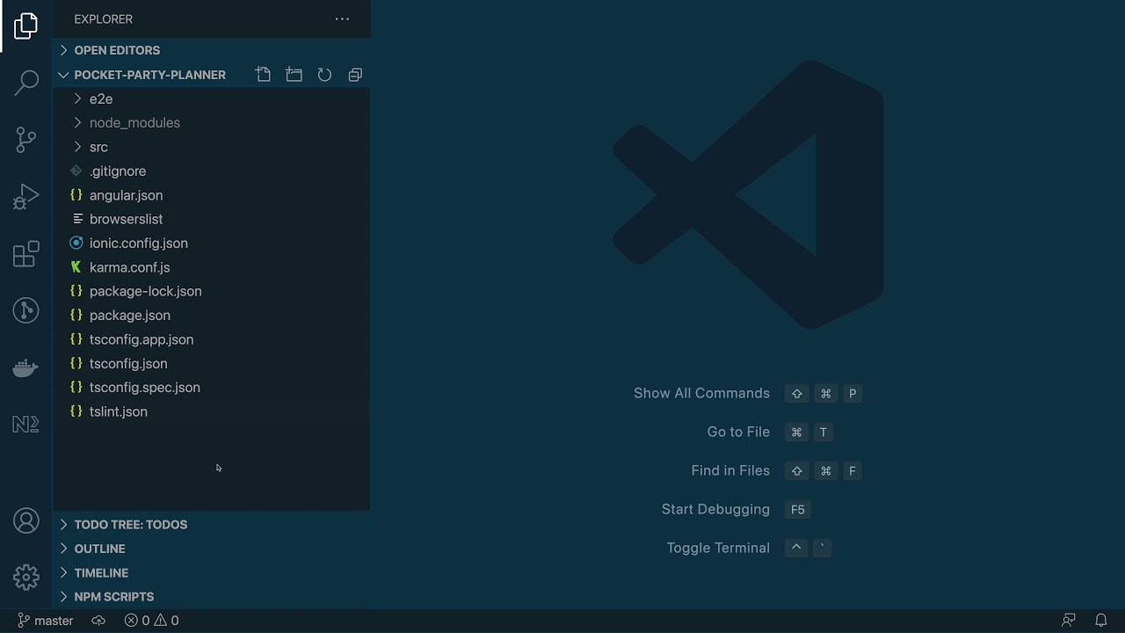The image size is (1125, 633).
Task: Expand the Open Editors section
Action: (x=212, y=50)
